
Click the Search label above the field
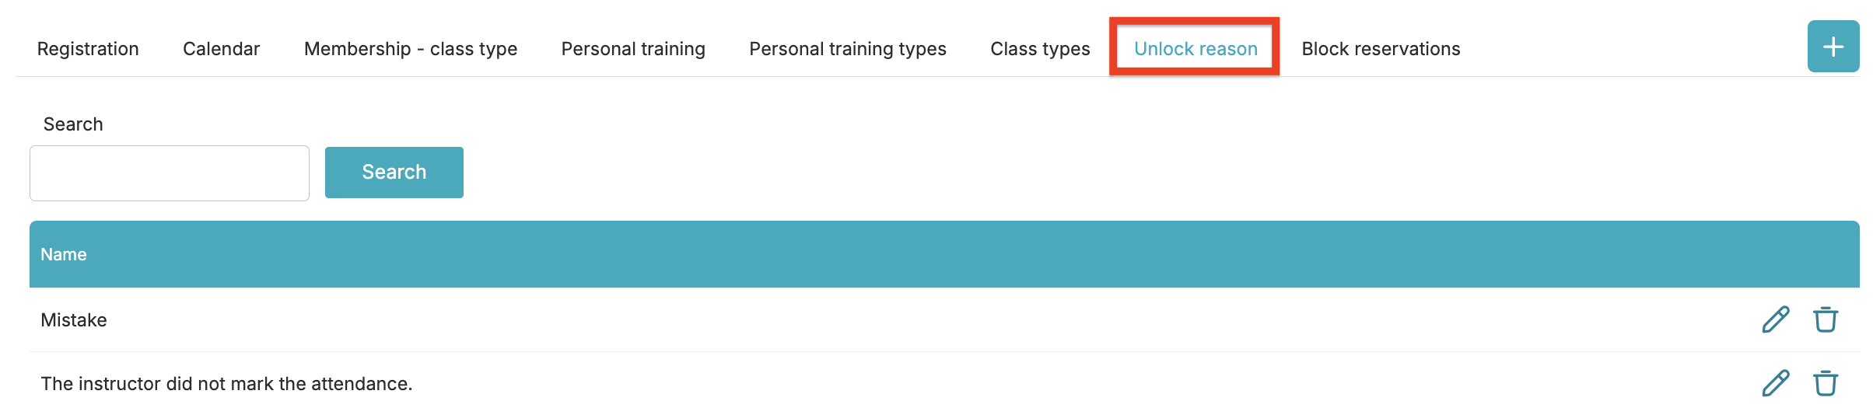point(73,124)
